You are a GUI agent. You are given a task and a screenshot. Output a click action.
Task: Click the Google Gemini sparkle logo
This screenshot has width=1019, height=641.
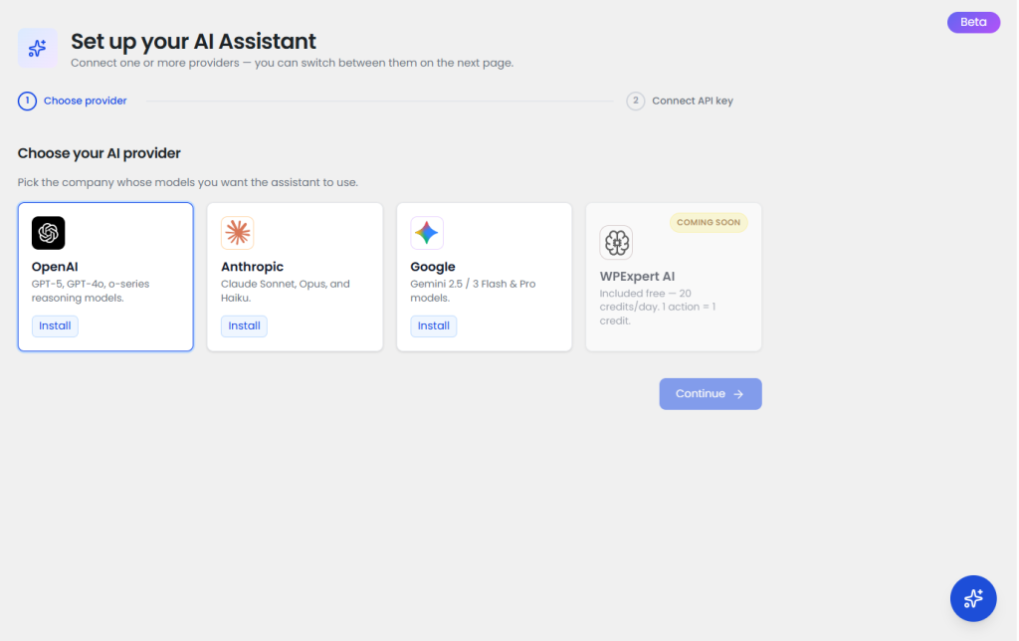[x=427, y=233]
